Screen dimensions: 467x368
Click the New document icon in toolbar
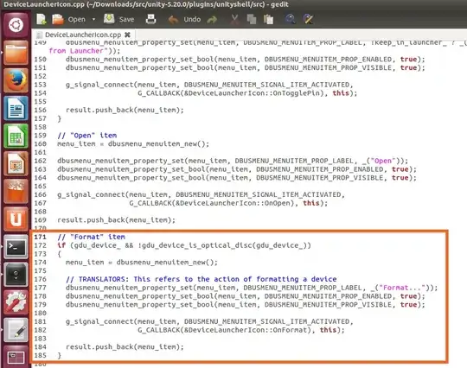tap(42, 19)
